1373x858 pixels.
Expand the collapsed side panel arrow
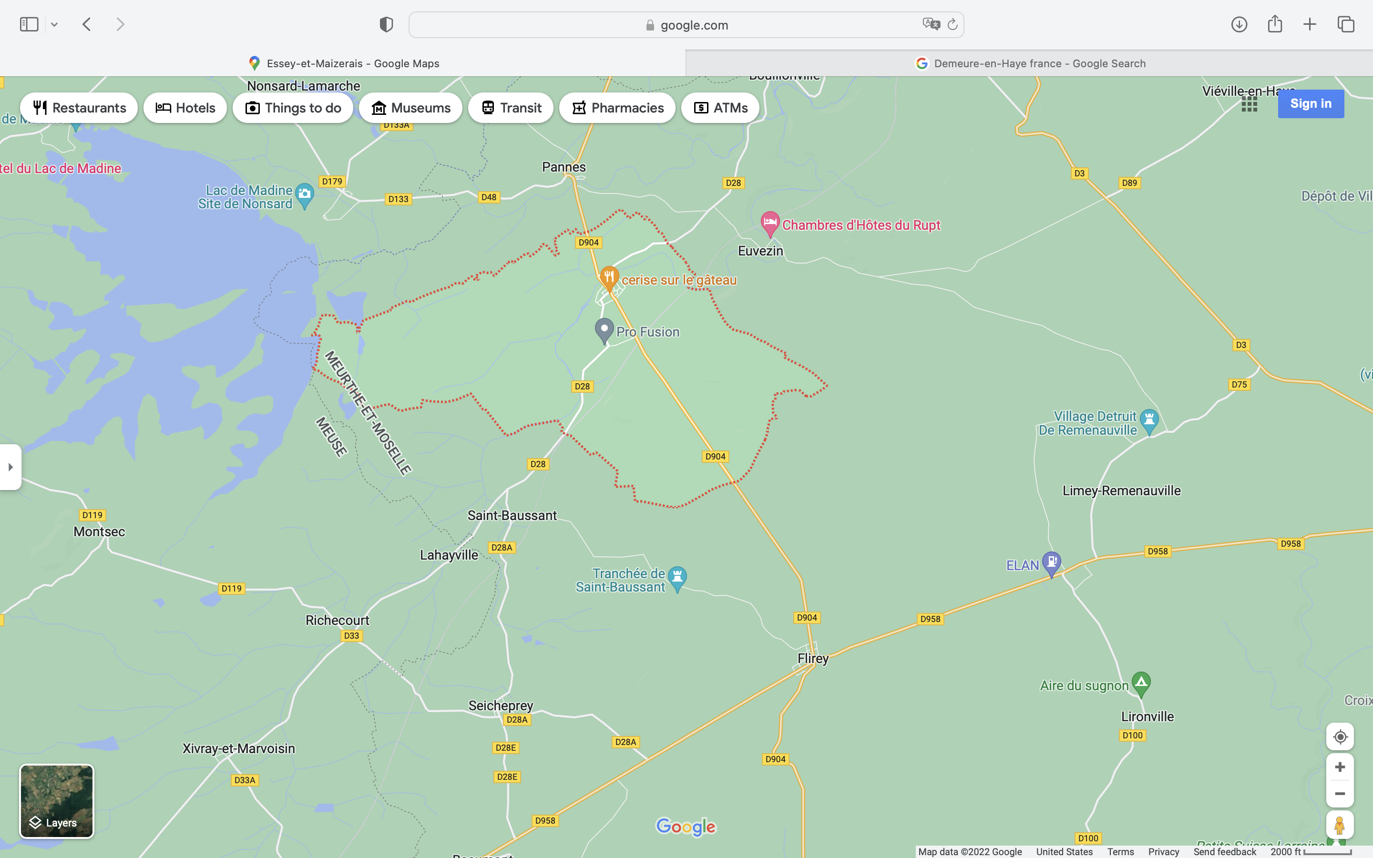click(10, 467)
